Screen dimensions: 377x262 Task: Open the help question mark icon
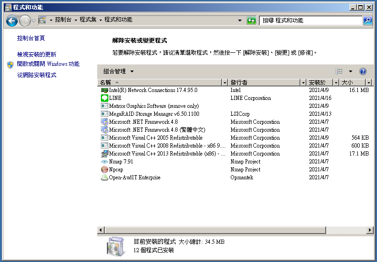[363, 71]
